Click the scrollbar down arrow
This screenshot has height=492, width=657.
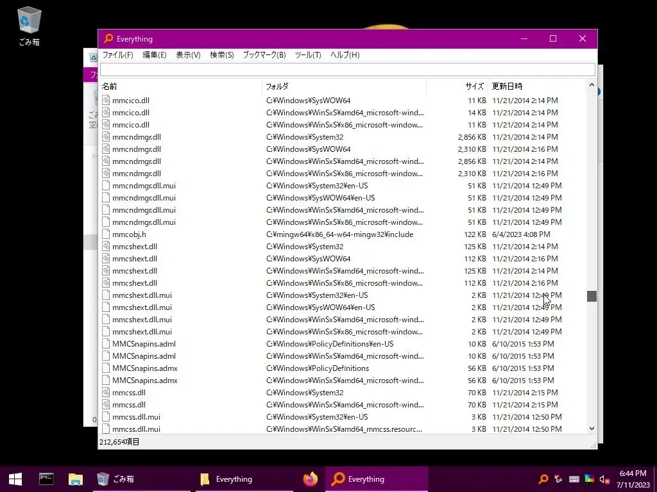tap(592, 429)
